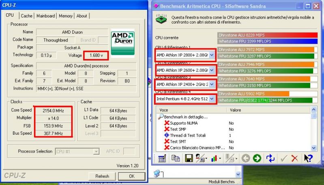324x185 pixels.
Task: Click the Instructions field MMX 3DNow SSE
Action: [86, 89]
